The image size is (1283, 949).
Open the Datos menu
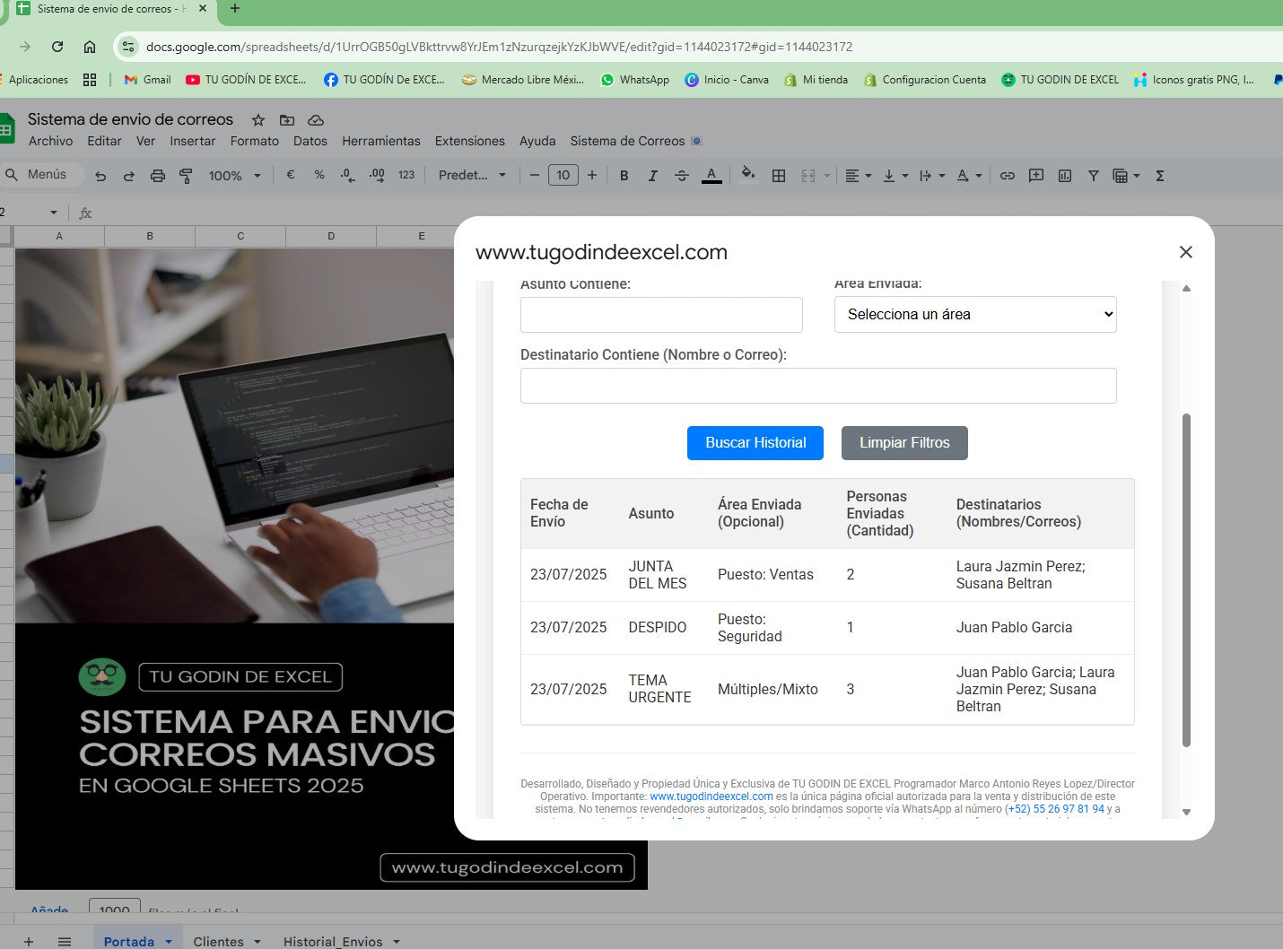click(310, 141)
